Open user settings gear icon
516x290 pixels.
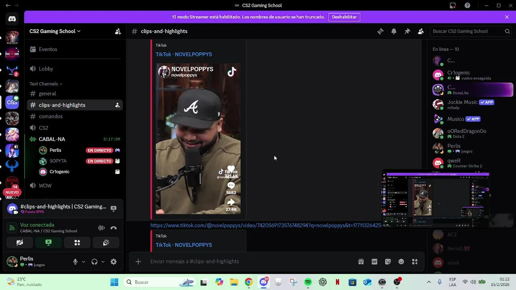(114, 262)
